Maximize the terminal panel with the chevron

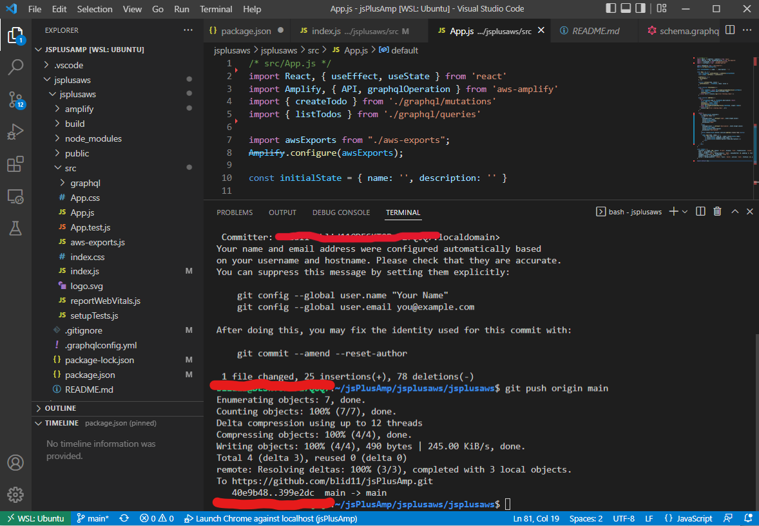pyautogui.click(x=735, y=211)
